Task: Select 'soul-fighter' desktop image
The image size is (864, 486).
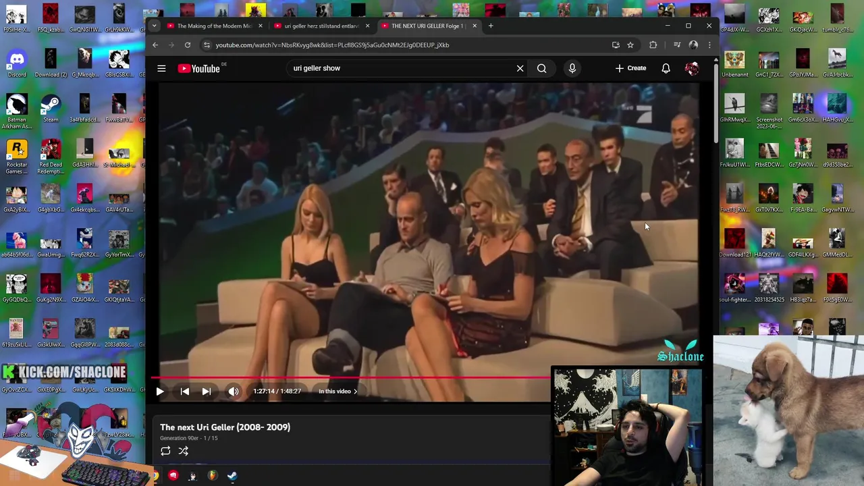Action: pos(734,288)
